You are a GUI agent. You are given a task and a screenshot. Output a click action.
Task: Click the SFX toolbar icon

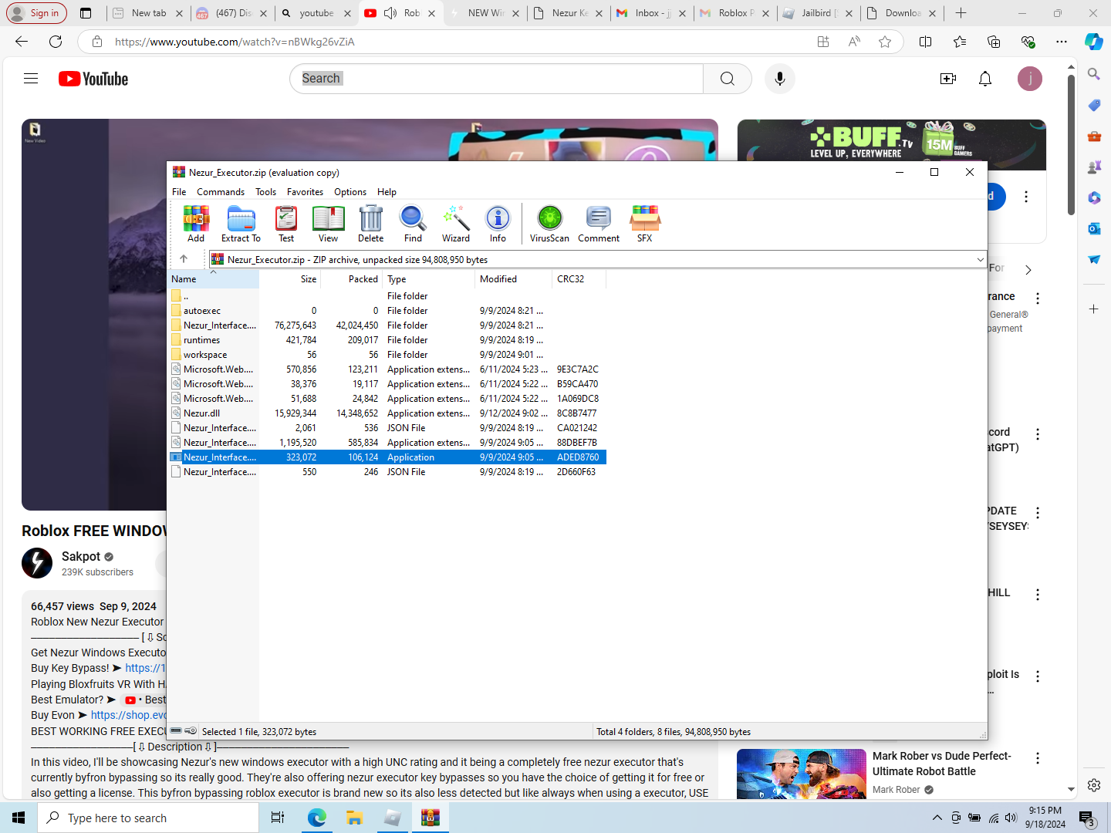(645, 224)
